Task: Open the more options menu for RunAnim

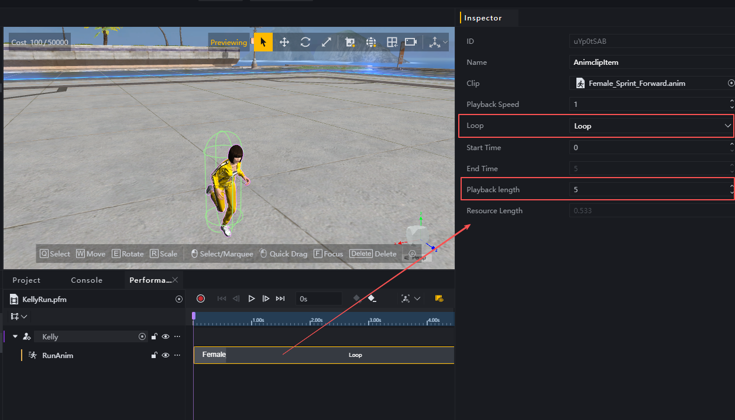Action: (x=177, y=355)
